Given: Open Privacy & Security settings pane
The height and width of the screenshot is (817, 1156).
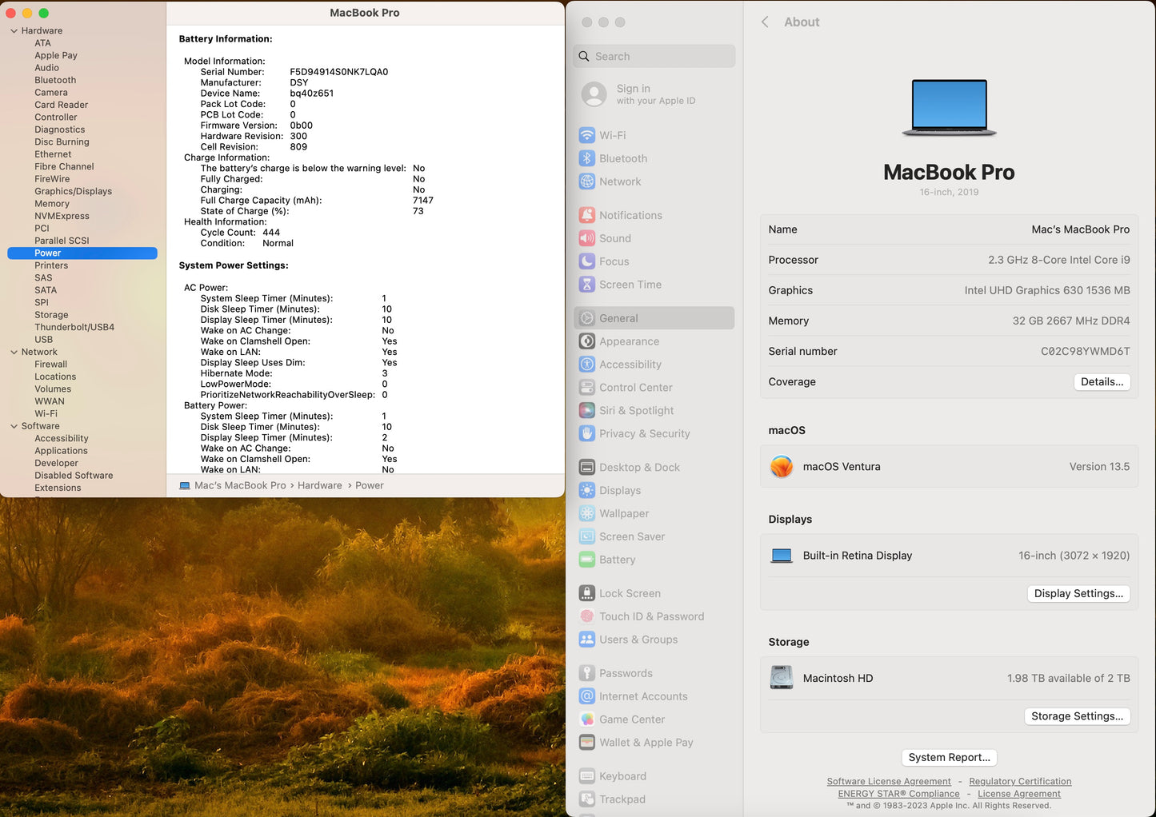Looking at the screenshot, I should click(x=644, y=433).
